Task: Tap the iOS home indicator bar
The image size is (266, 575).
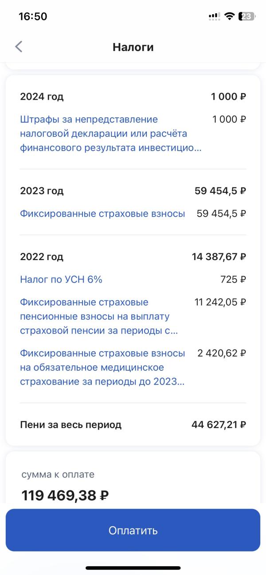Action: (133, 568)
